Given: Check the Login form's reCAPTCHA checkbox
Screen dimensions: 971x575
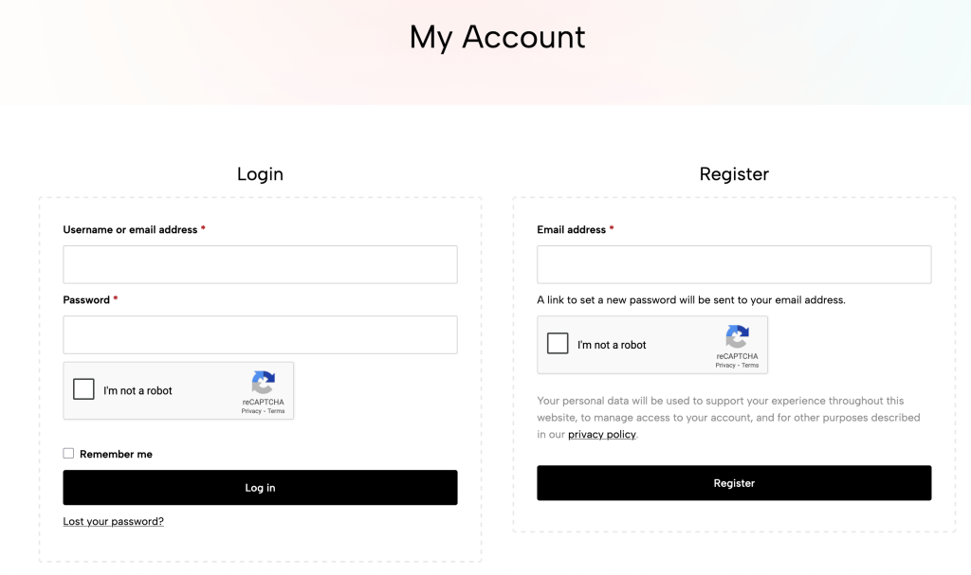Looking at the screenshot, I should (84, 389).
